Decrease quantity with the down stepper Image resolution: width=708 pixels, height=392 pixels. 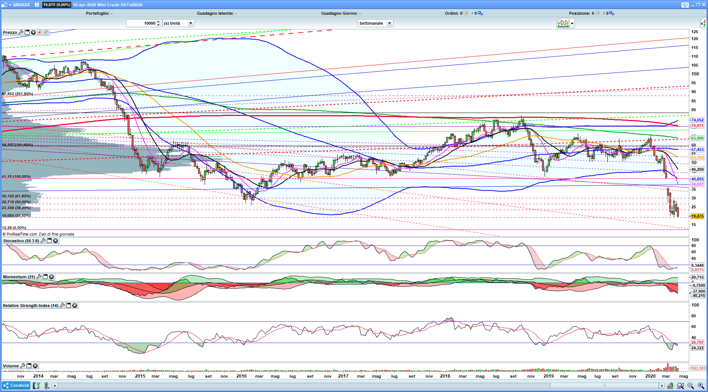[159, 25]
